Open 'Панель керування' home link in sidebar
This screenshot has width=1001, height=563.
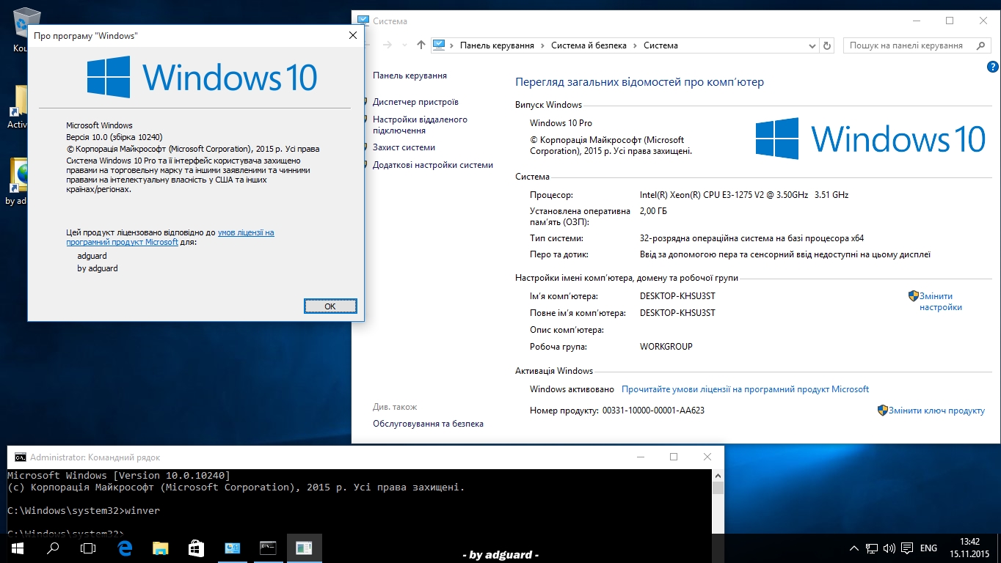click(x=409, y=76)
